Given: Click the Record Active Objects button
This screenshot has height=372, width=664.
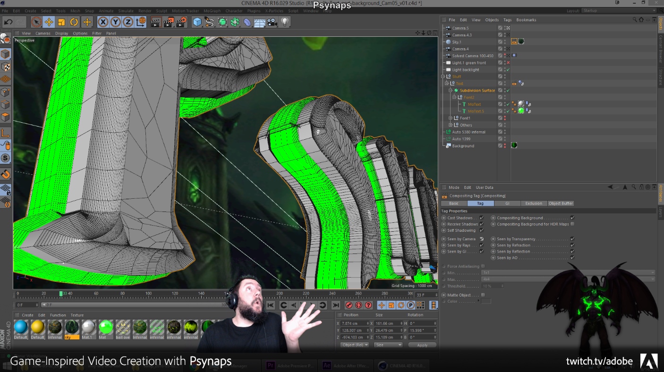Looking at the screenshot, I should click(349, 305).
